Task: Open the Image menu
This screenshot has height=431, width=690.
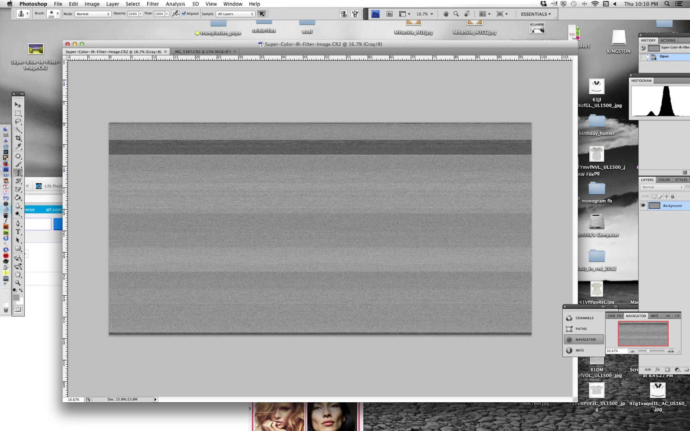Action: click(92, 4)
